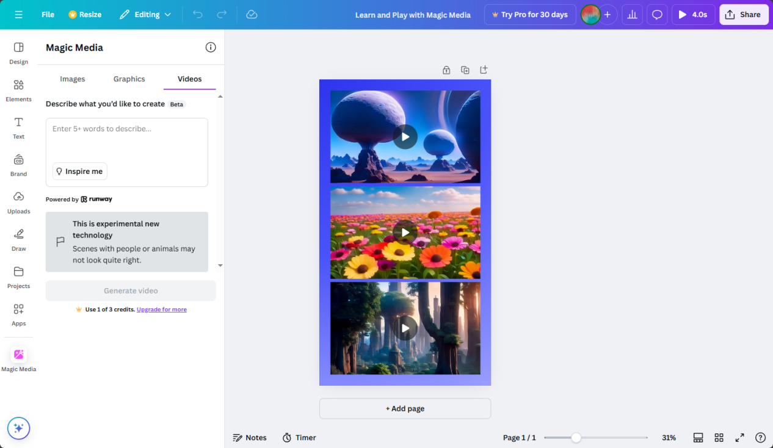This screenshot has width=773, height=448.
Task: Duplicate the page using the copy icon
Action: pos(465,70)
